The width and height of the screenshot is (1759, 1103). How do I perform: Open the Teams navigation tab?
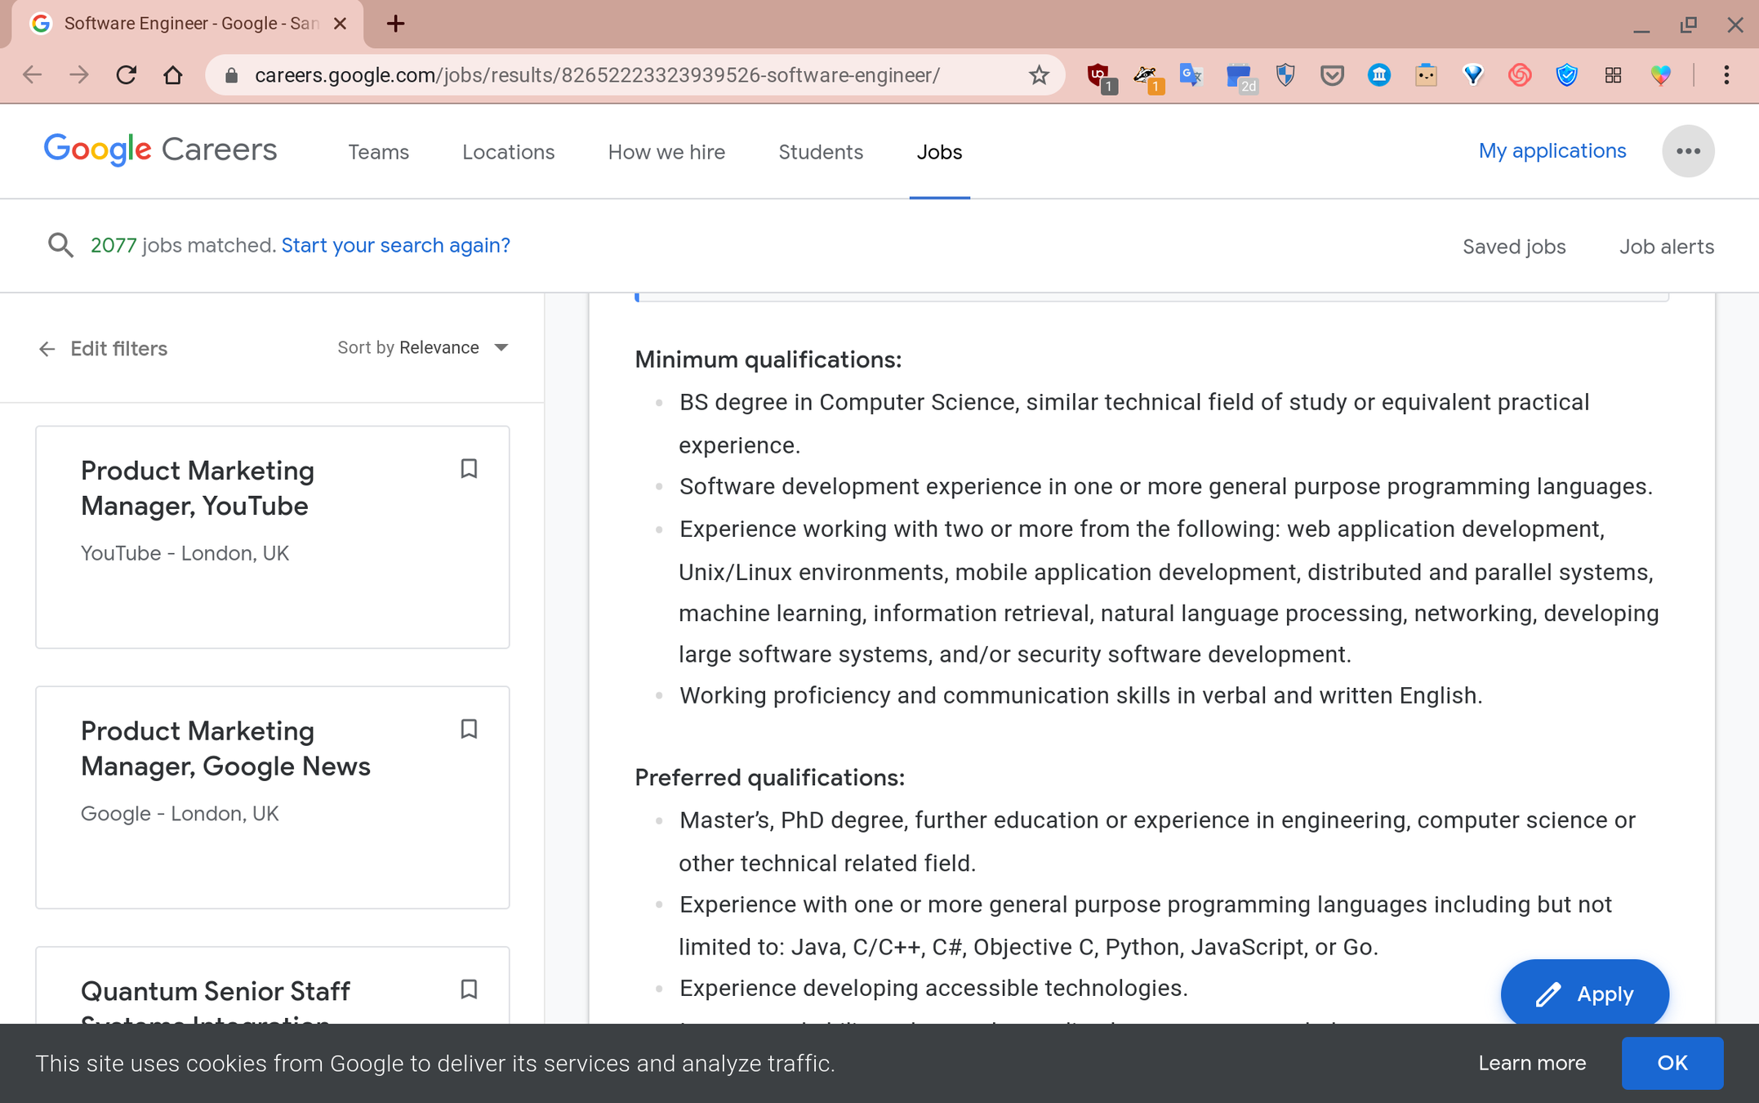378,152
